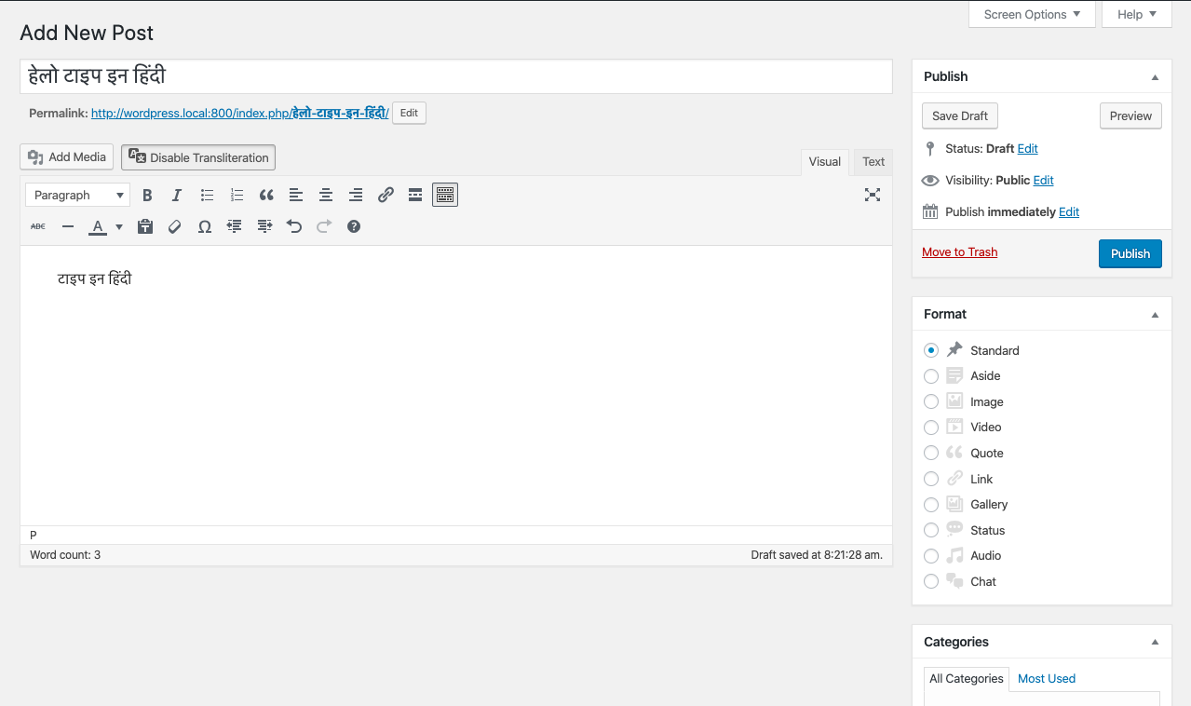The height and width of the screenshot is (706, 1191).
Task: Collapse the Categories meta box
Action: point(1155,643)
